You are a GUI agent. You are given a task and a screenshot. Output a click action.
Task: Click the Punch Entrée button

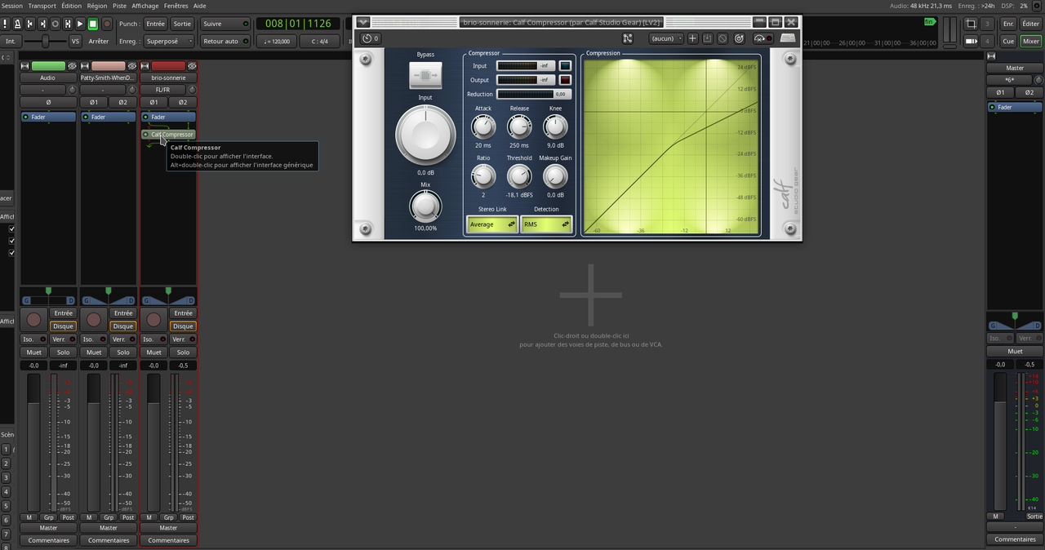[x=155, y=24]
